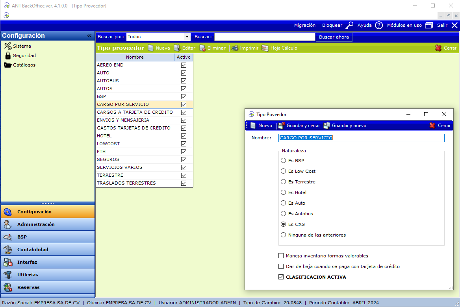Enable Maneja inventario formas valorables checkbox
Image resolution: width=460 pixels, height=307 pixels.
[281, 256]
